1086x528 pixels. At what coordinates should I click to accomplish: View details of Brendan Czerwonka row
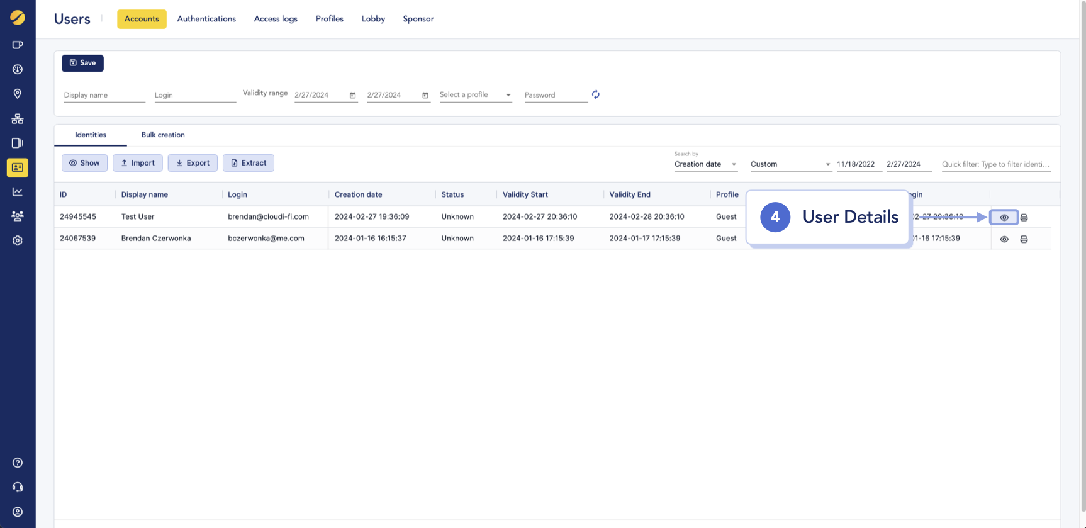1004,239
